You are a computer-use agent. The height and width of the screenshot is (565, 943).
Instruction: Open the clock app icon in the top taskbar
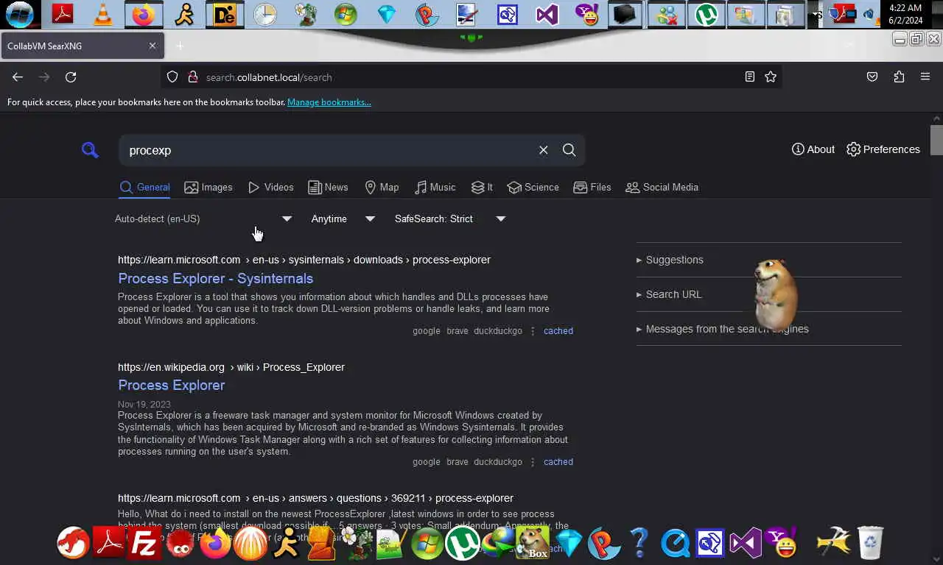(264, 14)
